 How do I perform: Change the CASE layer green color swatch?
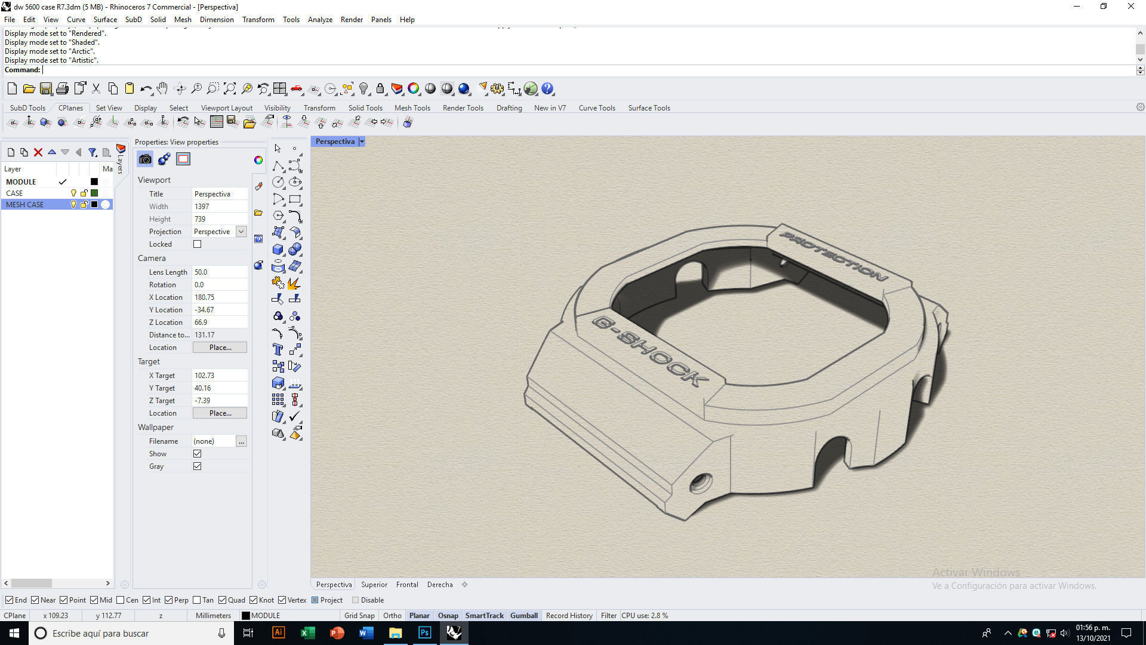click(94, 193)
